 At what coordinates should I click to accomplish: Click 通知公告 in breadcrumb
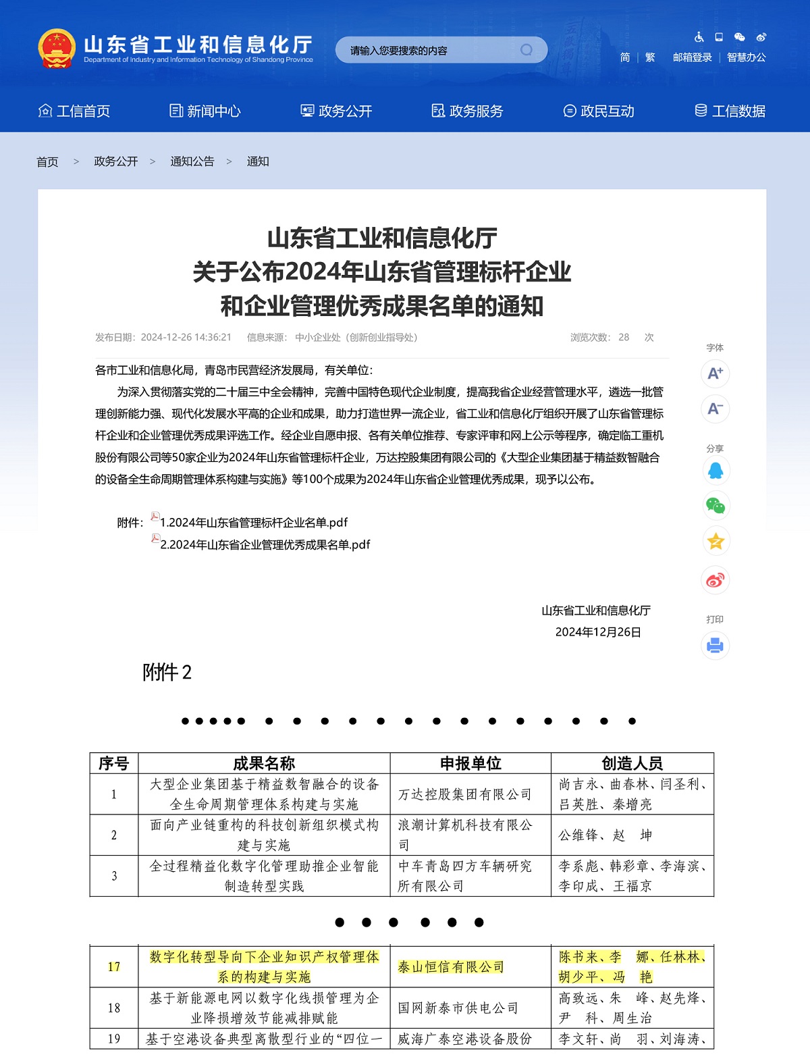[x=192, y=161]
